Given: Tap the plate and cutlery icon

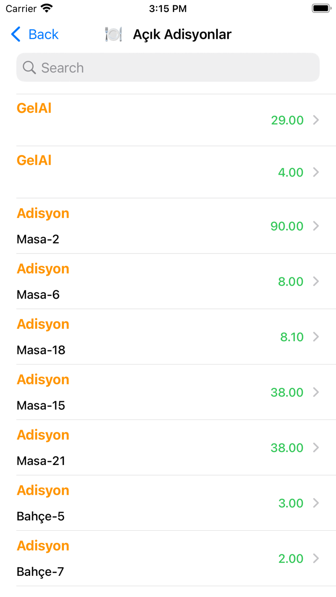Looking at the screenshot, I should coord(113,35).
